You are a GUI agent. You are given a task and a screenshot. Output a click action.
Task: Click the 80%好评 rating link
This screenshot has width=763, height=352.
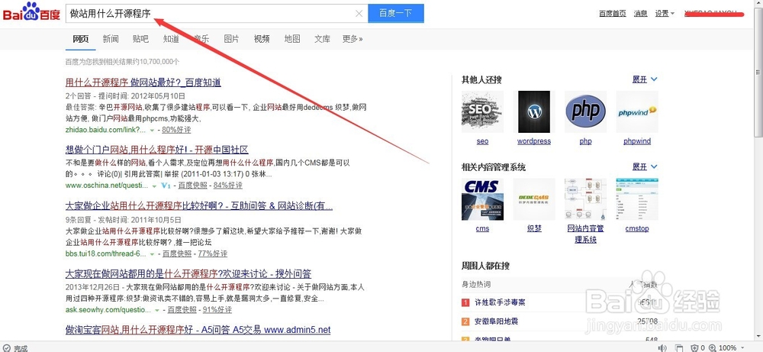(176, 130)
